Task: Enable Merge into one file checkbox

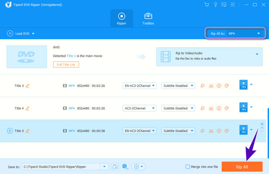Action: pyautogui.click(x=188, y=167)
